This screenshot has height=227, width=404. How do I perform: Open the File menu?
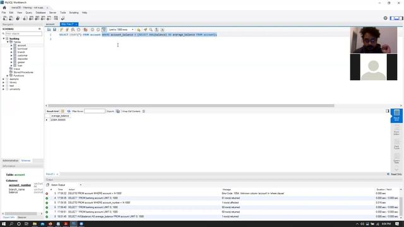pyautogui.click(x=4, y=13)
